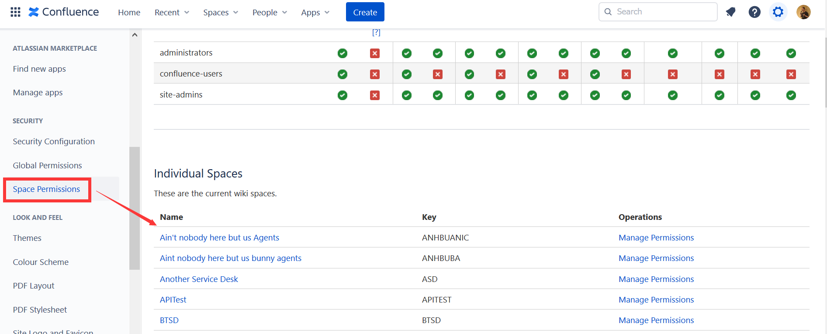Click the Confluence logo

click(64, 12)
